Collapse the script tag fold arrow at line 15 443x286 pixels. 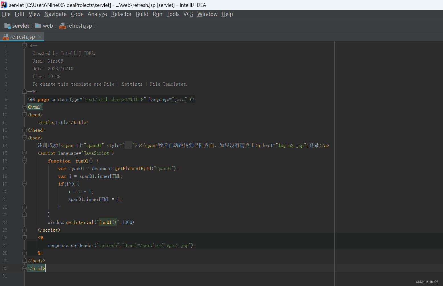24,153
